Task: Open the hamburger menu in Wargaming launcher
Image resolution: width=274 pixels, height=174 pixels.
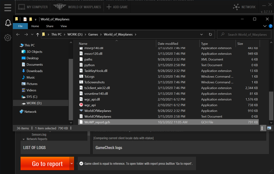Action: 8,8
